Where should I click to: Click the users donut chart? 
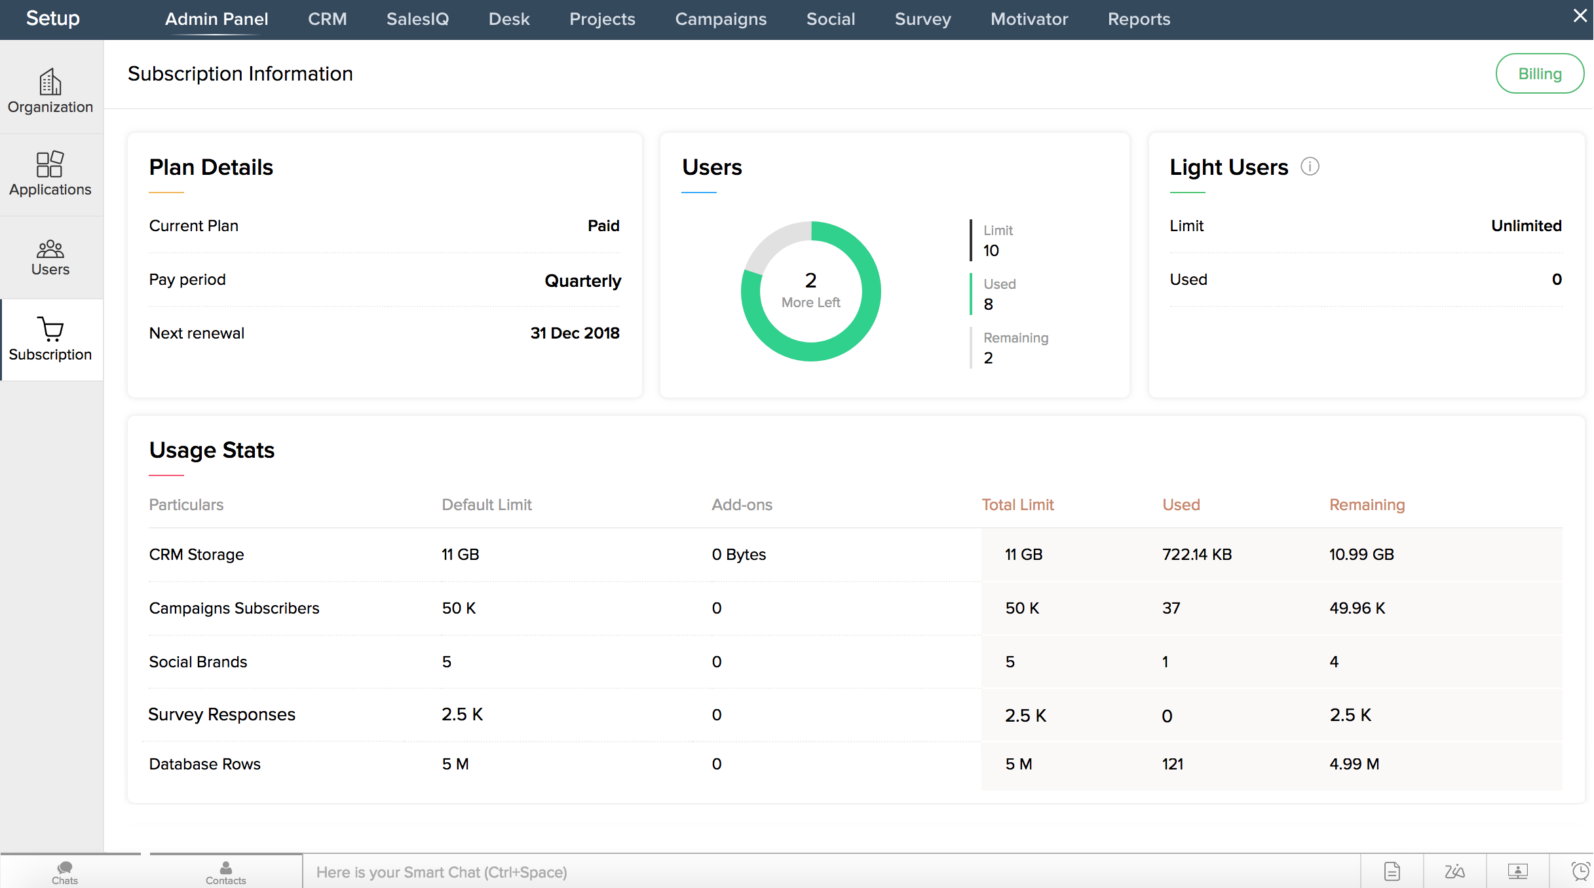pos(810,291)
